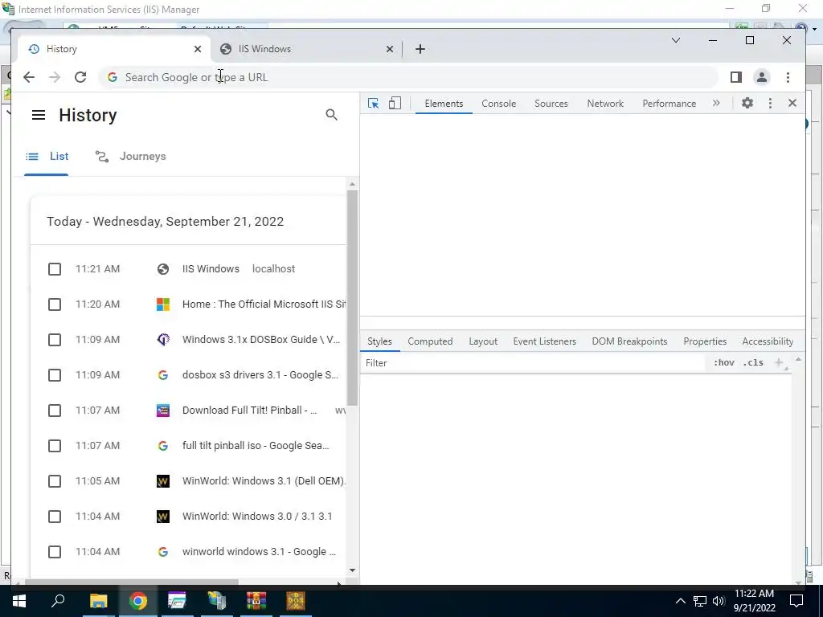The height and width of the screenshot is (617, 823).
Task: Open the Computed styles tab
Action: pyautogui.click(x=430, y=341)
